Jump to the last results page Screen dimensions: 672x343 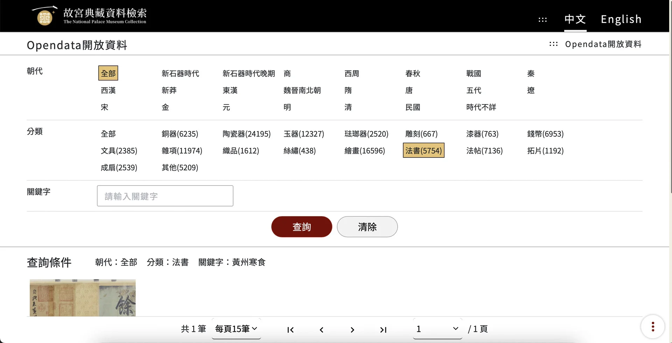(383, 330)
